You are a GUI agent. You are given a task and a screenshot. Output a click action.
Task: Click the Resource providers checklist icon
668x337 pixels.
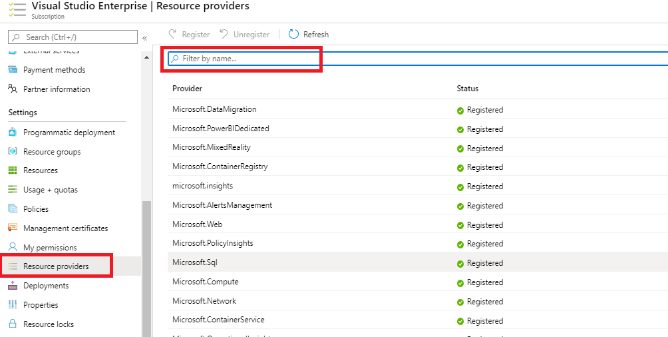click(13, 266)
